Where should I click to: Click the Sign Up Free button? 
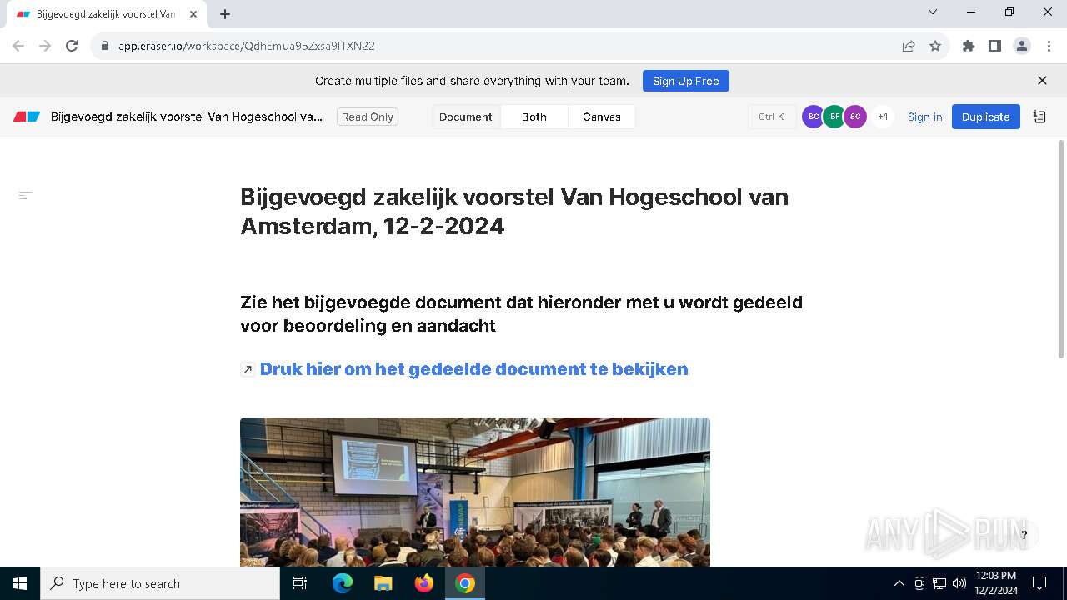[x=686, y=81]
